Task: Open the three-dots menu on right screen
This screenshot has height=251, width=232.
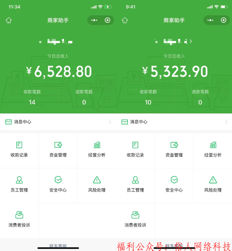Action: point(210,20)
